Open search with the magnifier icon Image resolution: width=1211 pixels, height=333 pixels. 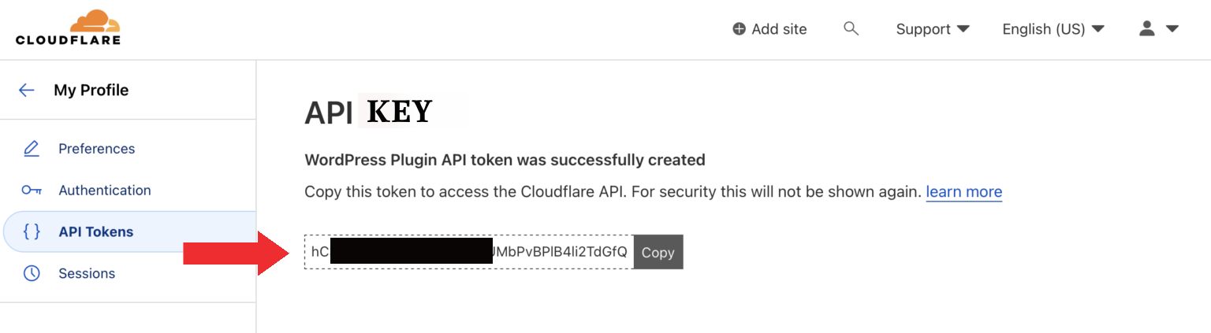click(x=851, y=29)
